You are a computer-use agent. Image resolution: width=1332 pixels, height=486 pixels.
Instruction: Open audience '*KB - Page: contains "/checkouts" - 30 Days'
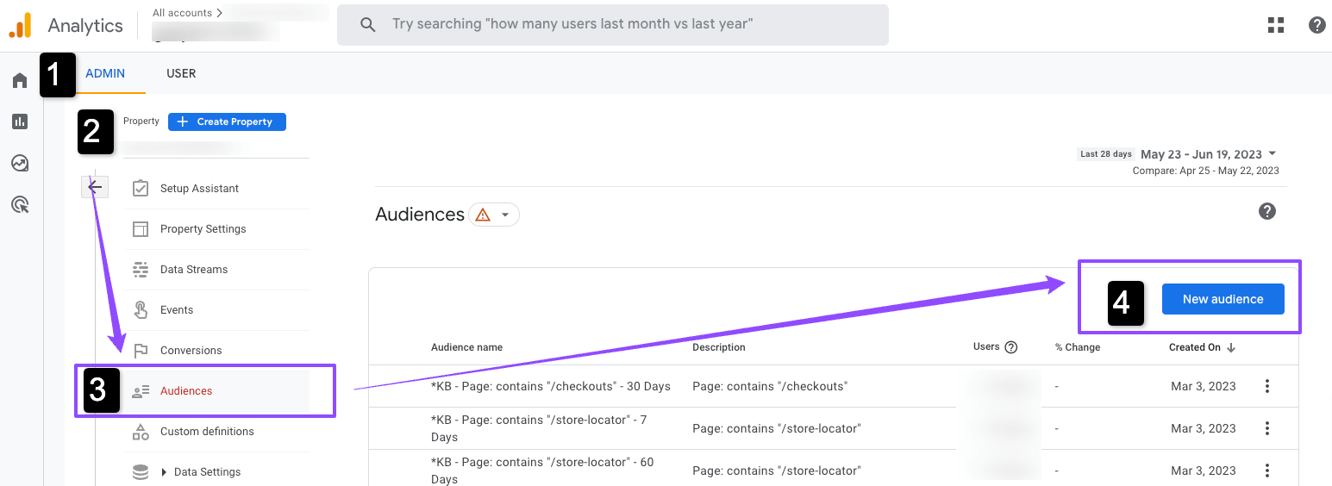551,386
